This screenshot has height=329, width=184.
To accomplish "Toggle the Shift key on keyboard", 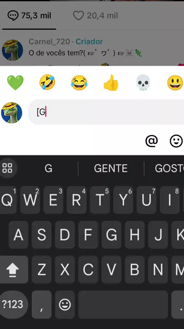I will [13, 269].
